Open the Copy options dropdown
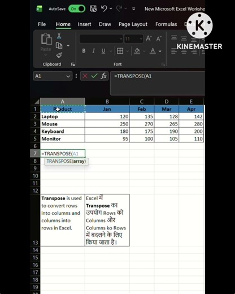235x294 pixels. (x=68, y=46)
